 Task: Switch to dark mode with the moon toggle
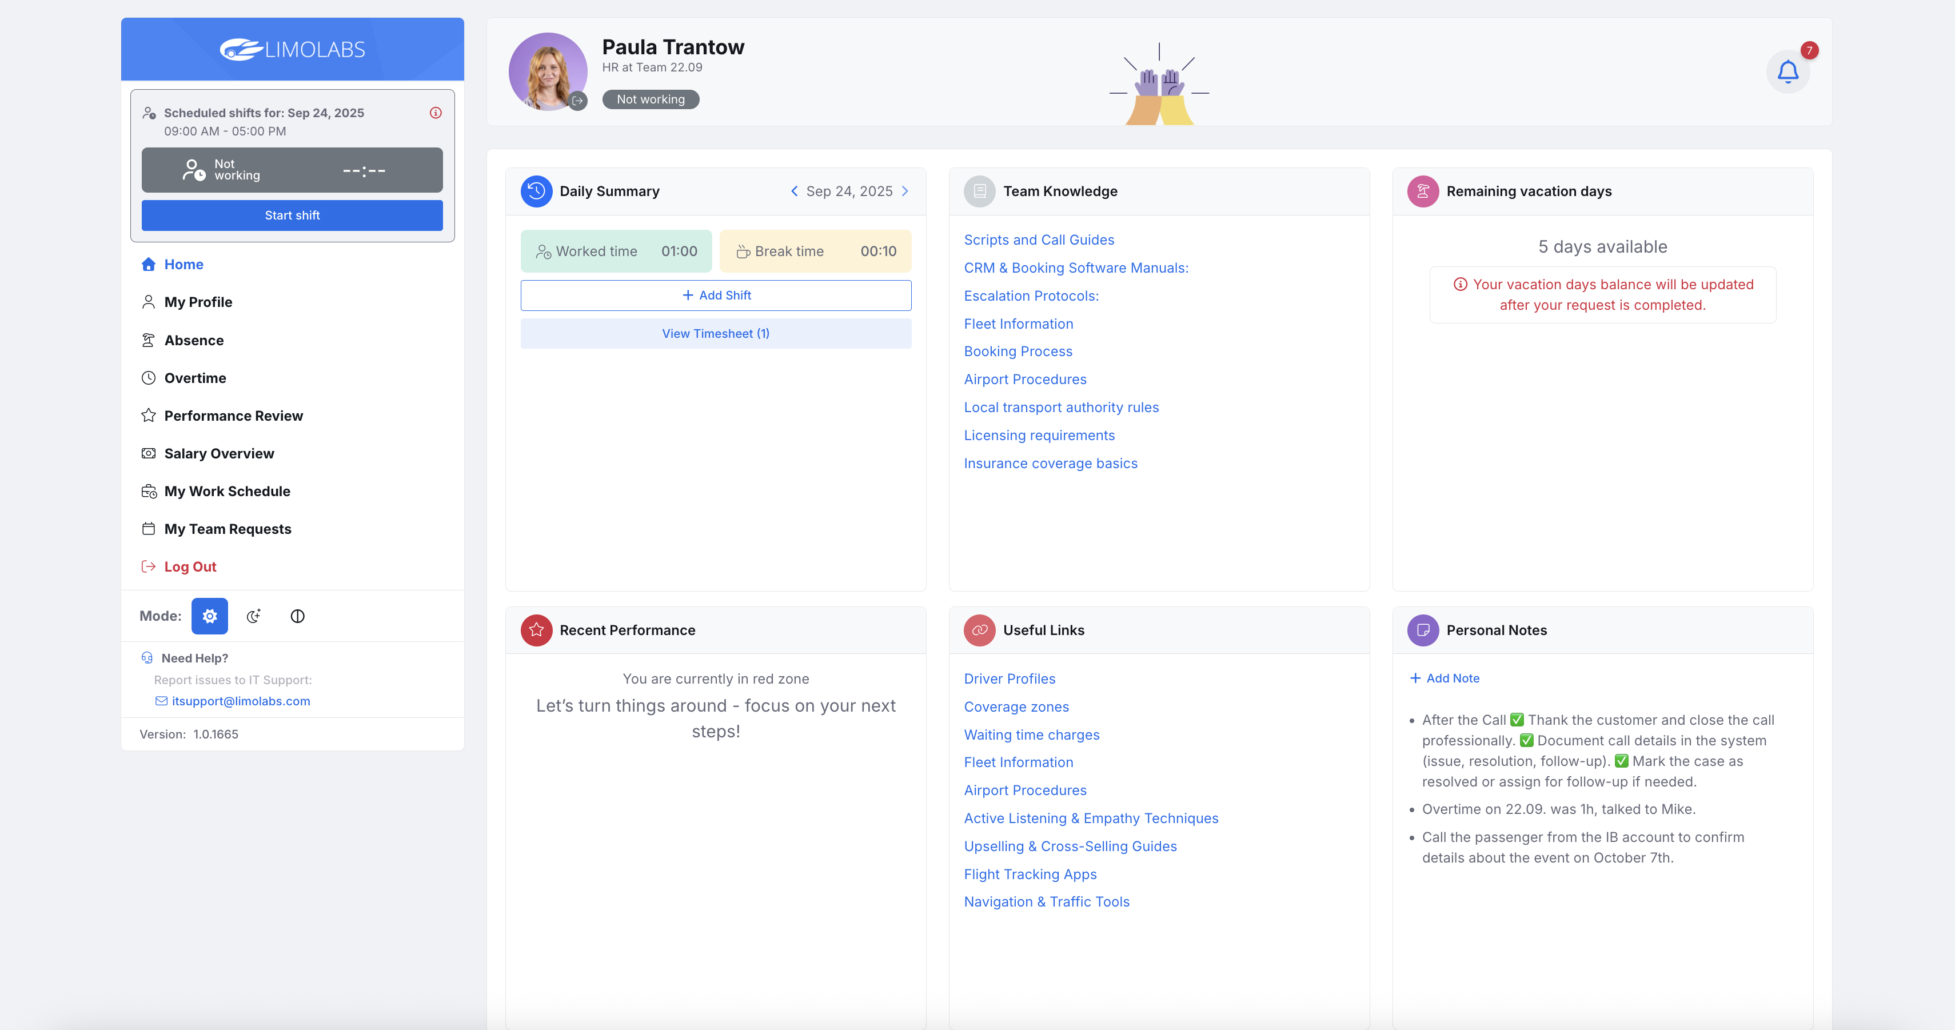(x=253, y=616)
